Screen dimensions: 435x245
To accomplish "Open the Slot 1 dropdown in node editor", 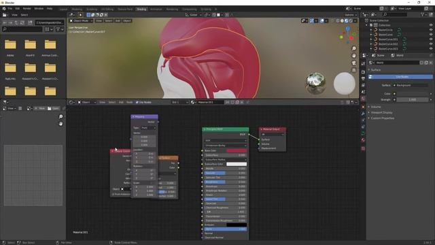I will [179, 102].
